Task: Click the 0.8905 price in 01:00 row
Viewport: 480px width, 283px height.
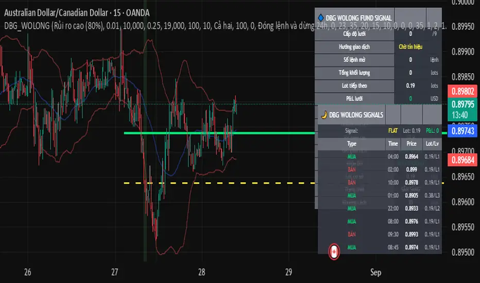Action: point(412,196)
